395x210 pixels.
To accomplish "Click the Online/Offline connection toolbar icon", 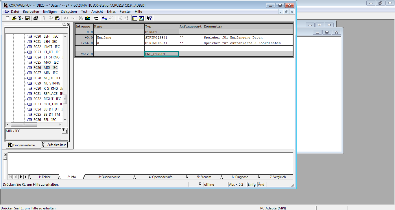I will (x=104, y=18).
